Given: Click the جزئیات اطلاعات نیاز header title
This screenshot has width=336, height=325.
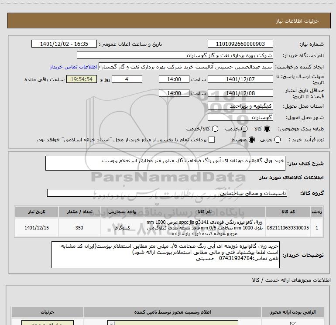Looking at the screenshot, I should tap(298, 21).
